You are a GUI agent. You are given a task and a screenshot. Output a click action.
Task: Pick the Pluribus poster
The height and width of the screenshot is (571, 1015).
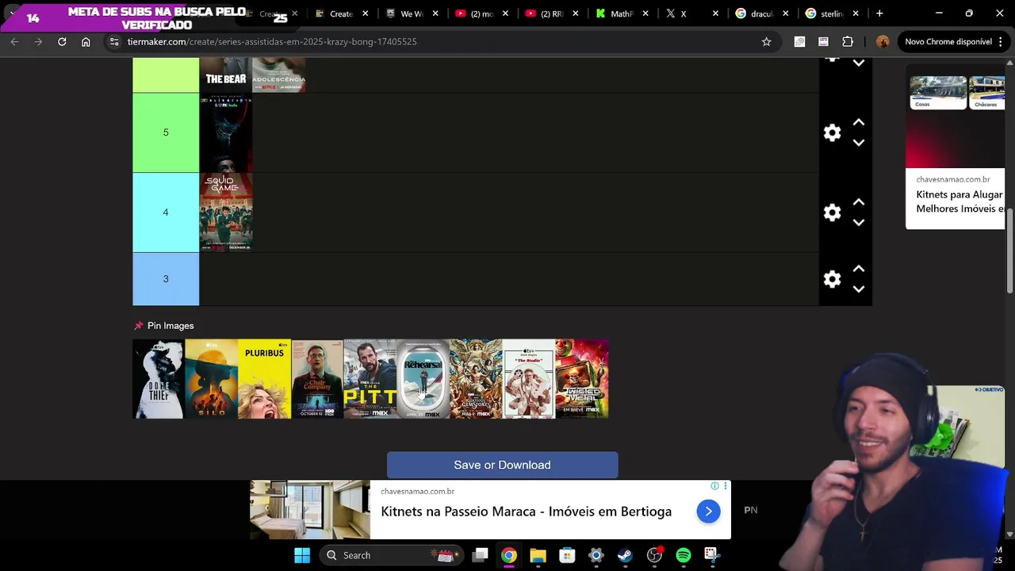264,379
